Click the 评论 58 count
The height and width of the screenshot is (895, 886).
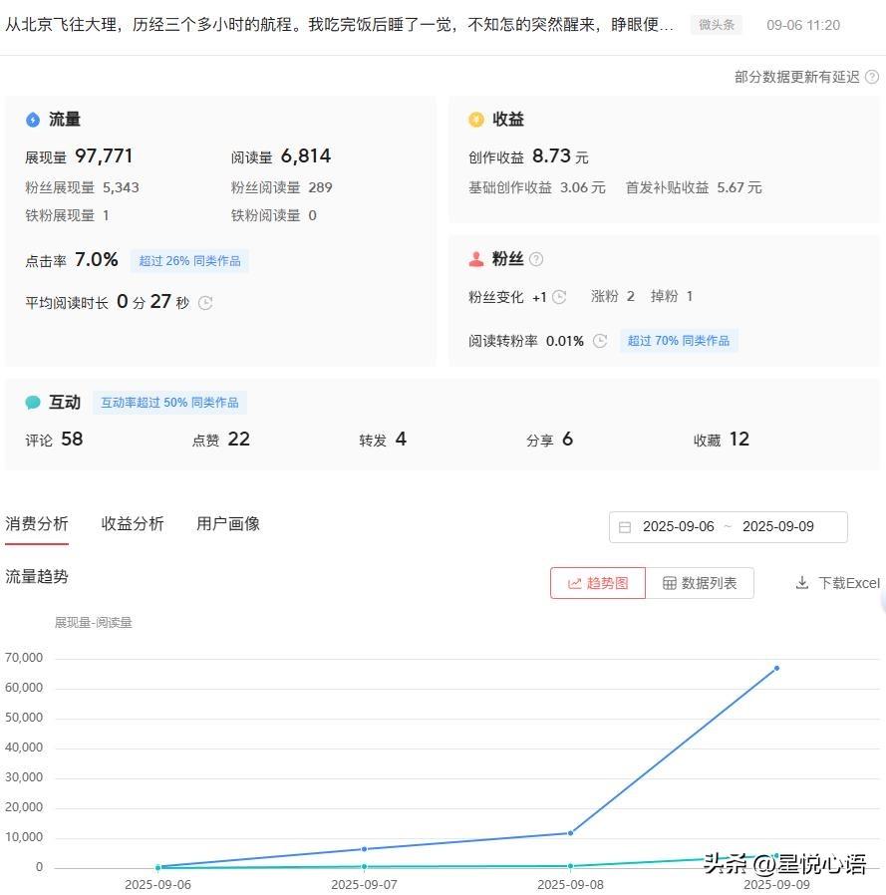[x=54, y=439]
